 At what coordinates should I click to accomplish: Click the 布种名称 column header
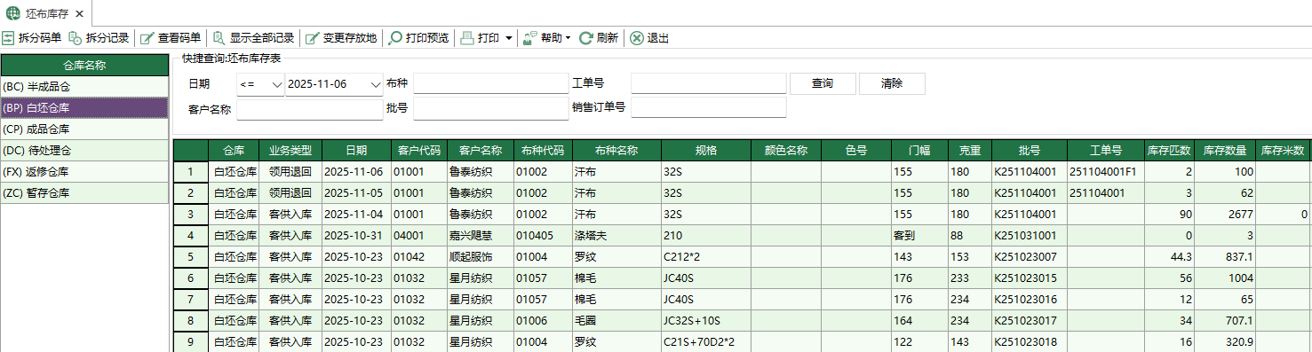[616, 151]
